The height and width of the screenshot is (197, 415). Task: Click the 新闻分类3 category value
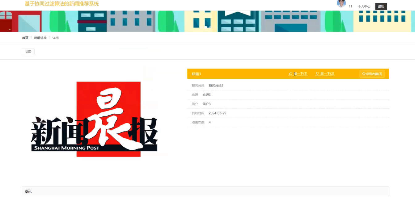pos(216,86)
